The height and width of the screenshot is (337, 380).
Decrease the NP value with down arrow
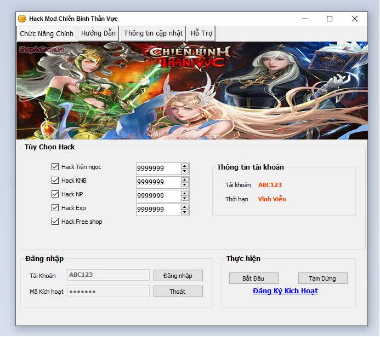(x=185, y=198)
